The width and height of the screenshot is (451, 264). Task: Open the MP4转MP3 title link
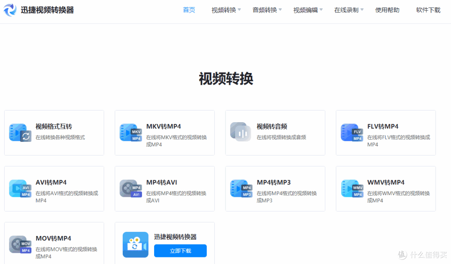click(274, 182)
